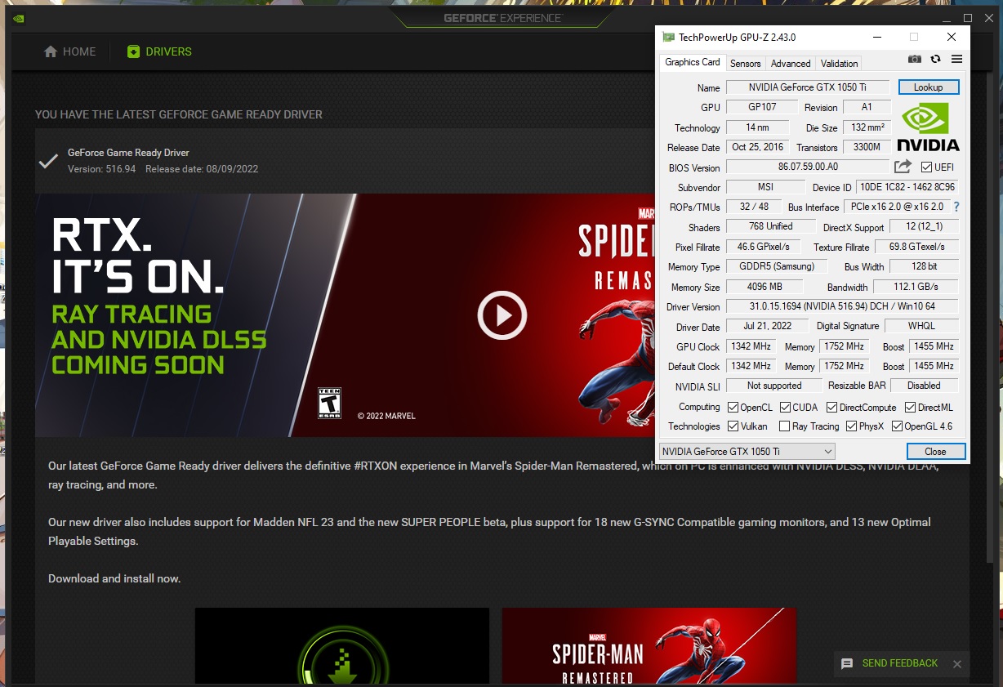The height and width of the screenshot is (687, 1003).
Task: Click the GPU-Z refresh icon
Action: 935,60
